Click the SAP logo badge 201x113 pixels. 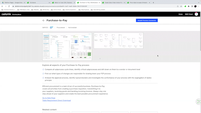52,28
